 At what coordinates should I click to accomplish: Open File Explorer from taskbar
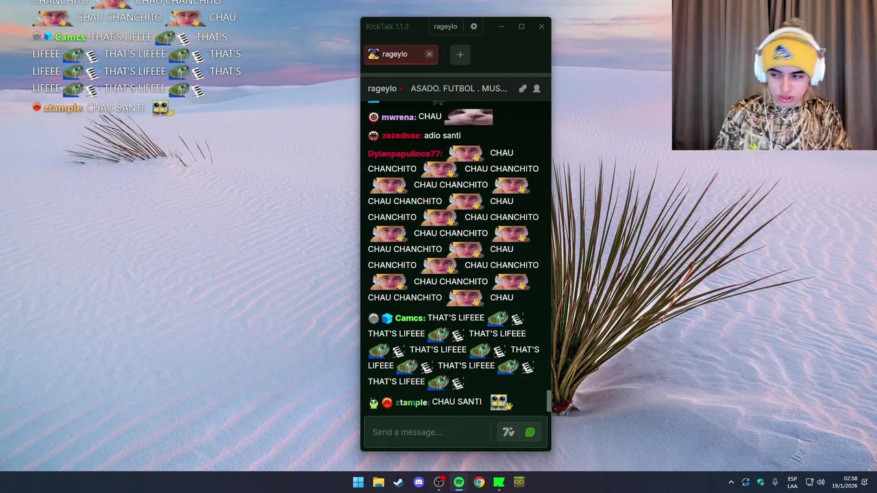tap(378, 482)
